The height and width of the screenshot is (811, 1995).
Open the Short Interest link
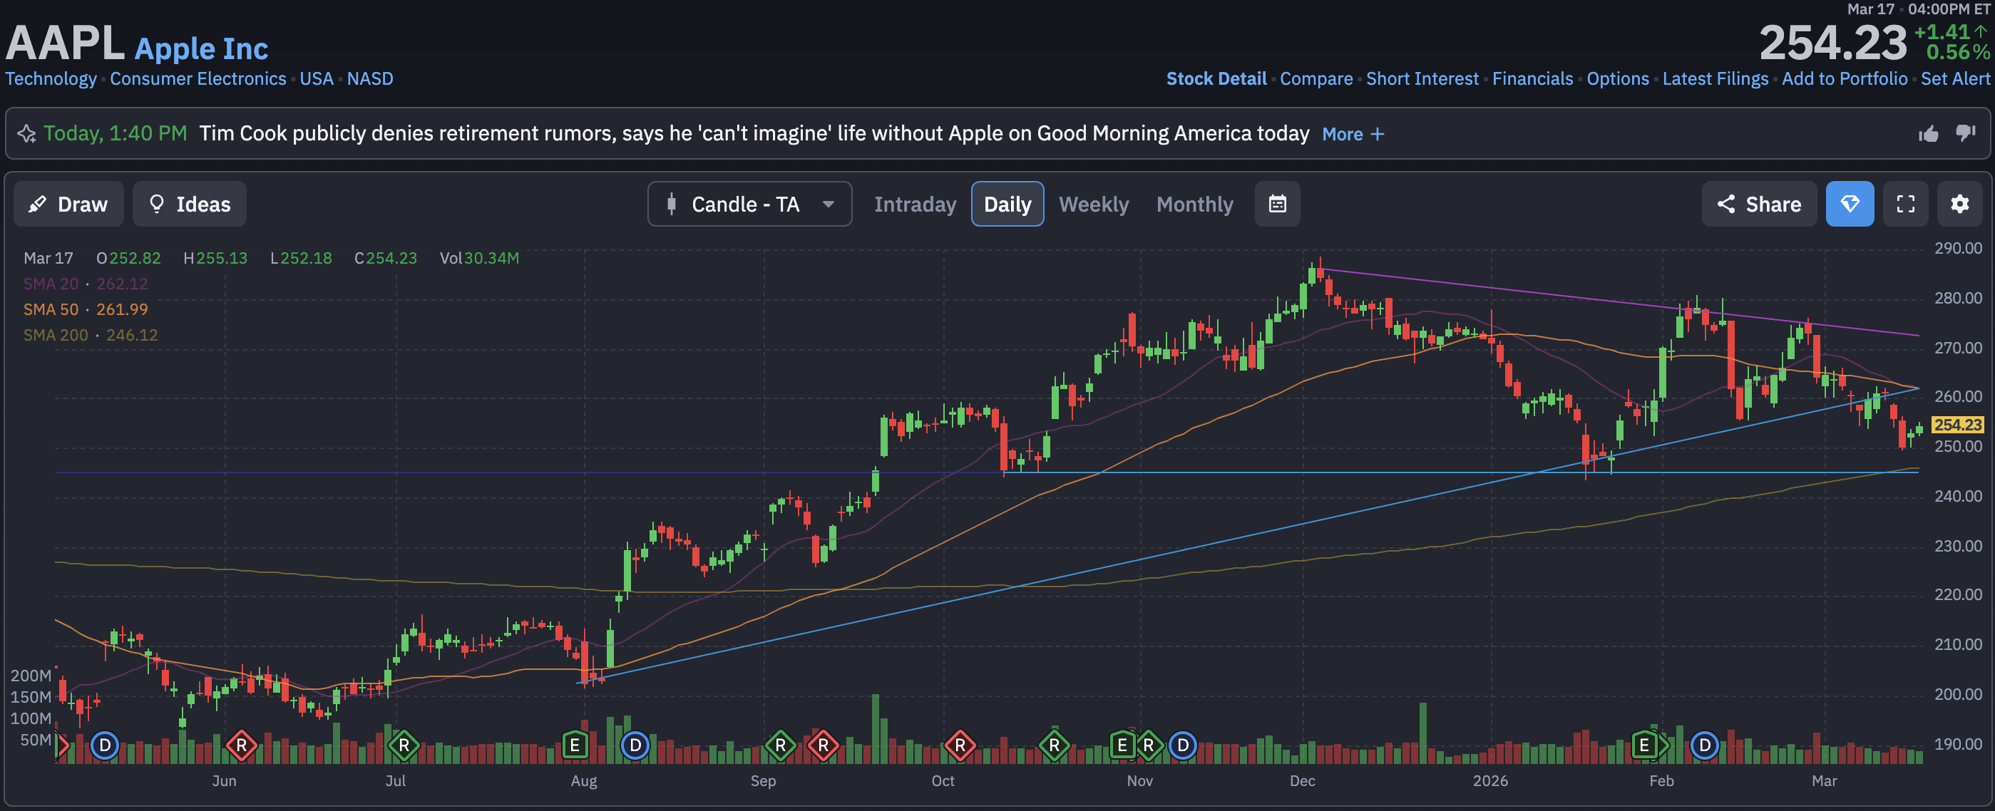[x=1422, y=79]
